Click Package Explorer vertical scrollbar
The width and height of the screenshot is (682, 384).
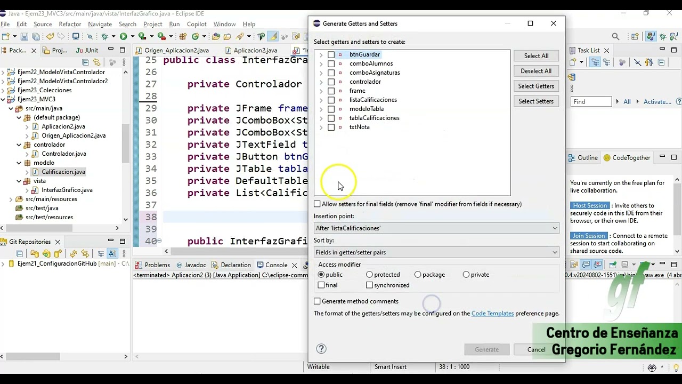coord(125,144)
